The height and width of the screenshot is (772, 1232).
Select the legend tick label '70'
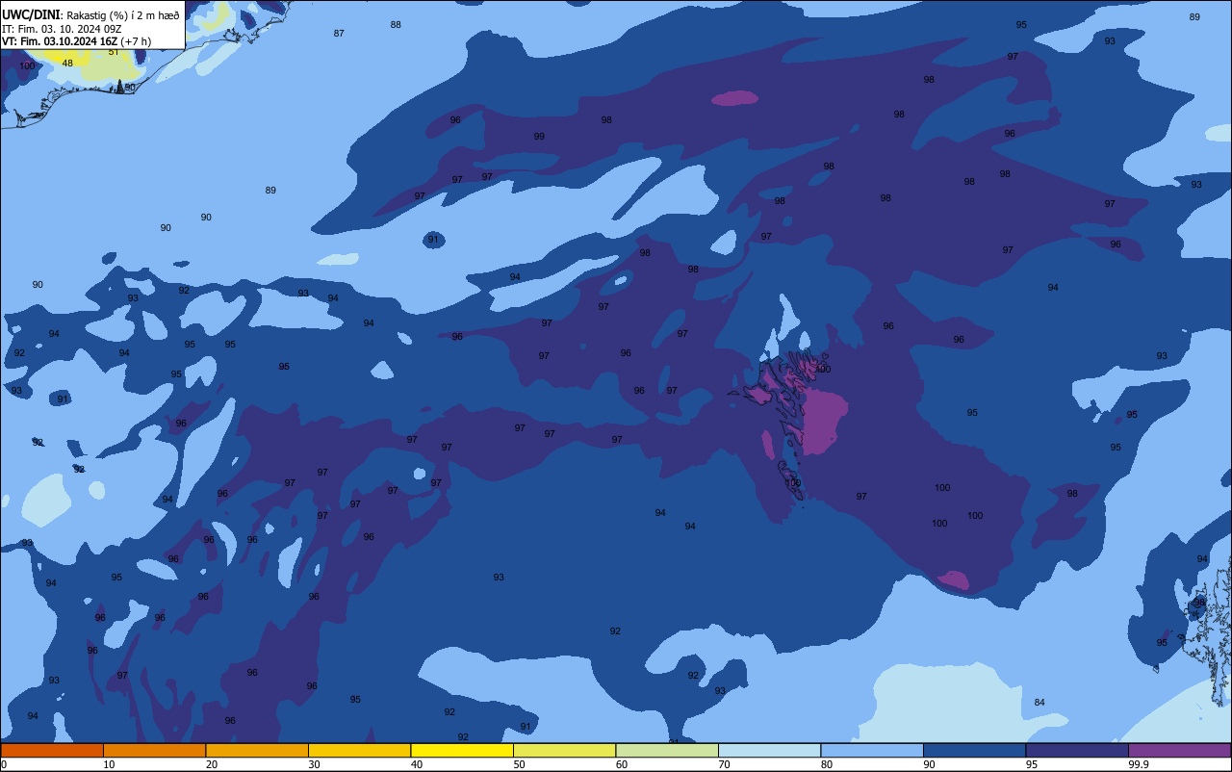(x=724, y=764)
